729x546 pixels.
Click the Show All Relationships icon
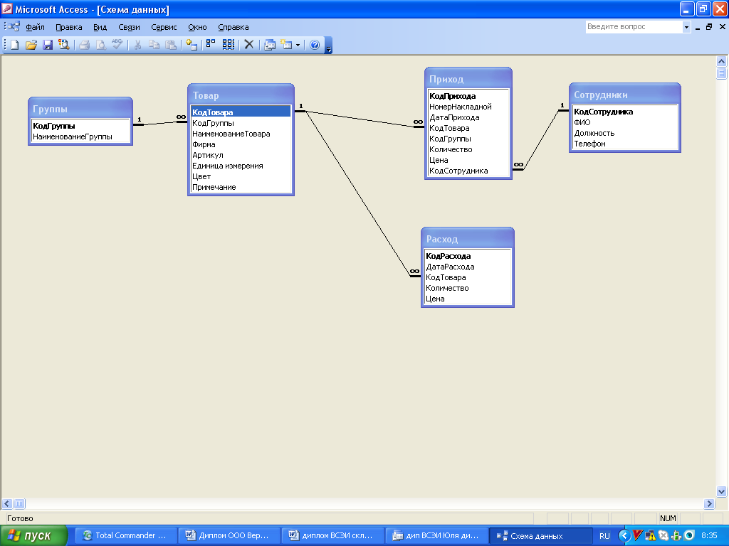[x=228, y=45]
